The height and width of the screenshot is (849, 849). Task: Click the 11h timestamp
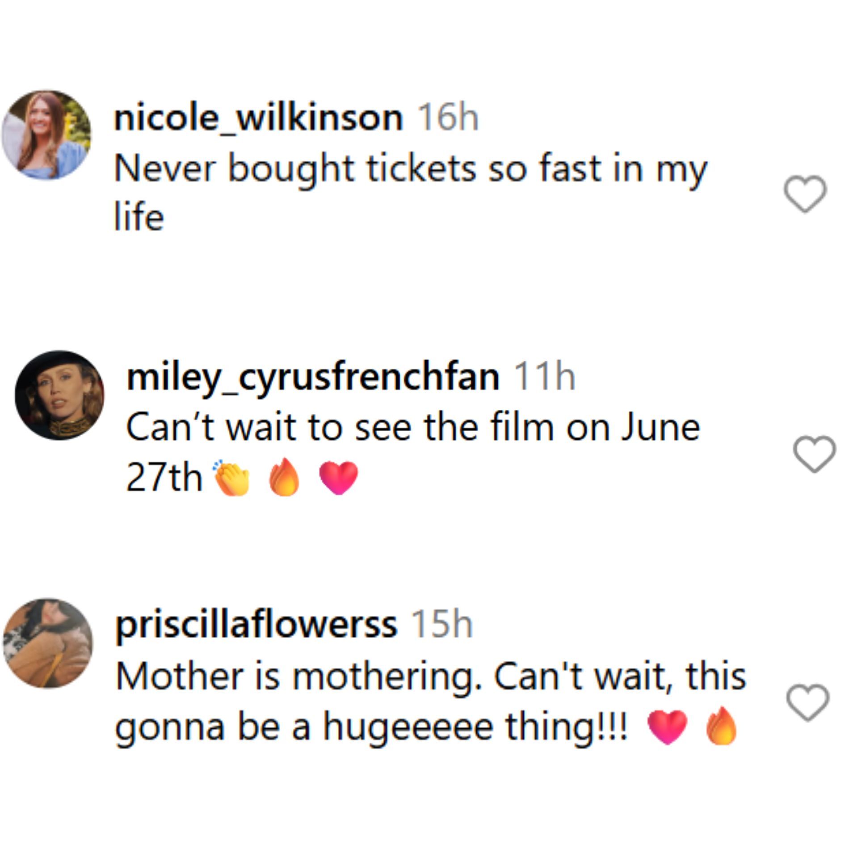[x=545, y=377]
